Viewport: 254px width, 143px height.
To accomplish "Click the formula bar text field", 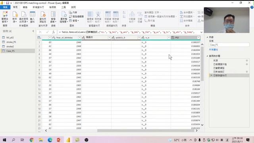I will click(x=129, y=32).
